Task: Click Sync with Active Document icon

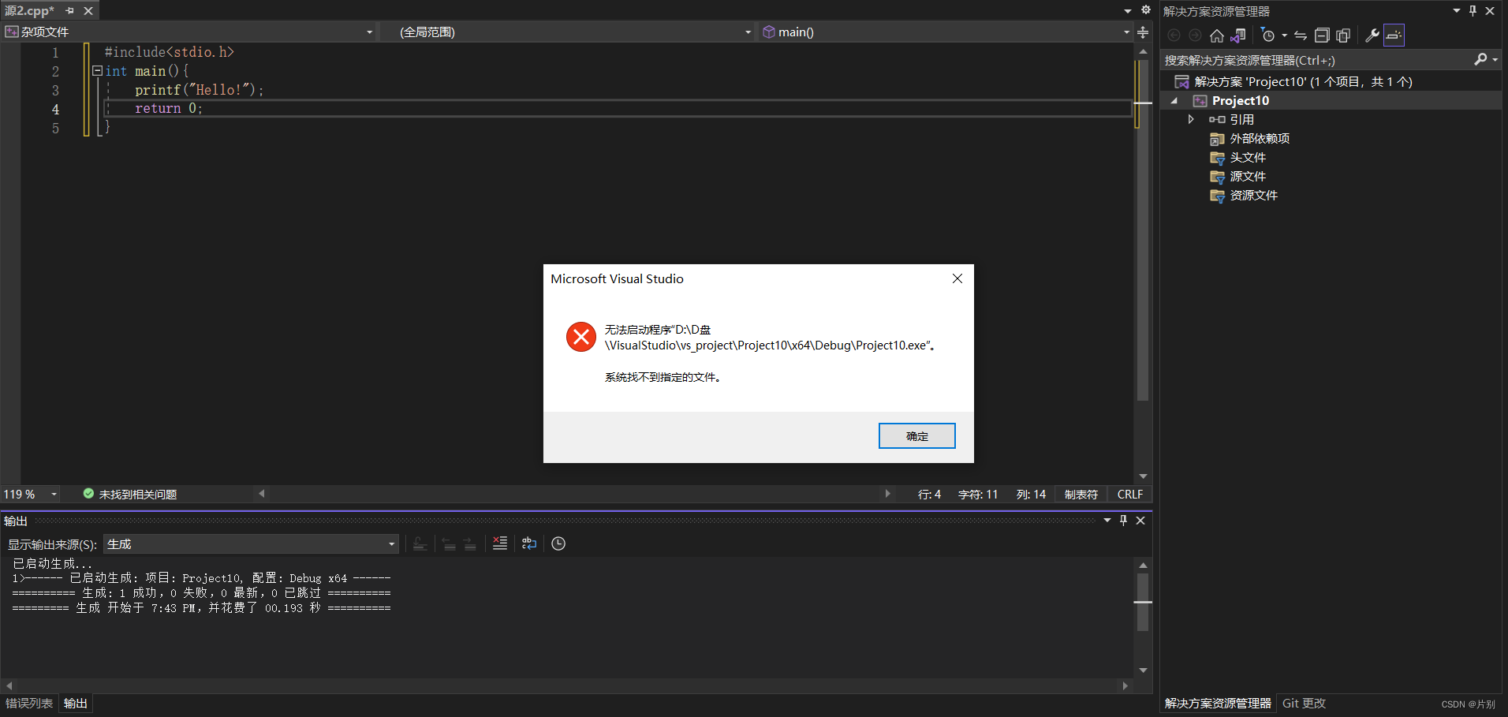Action: coord(1301,35)
